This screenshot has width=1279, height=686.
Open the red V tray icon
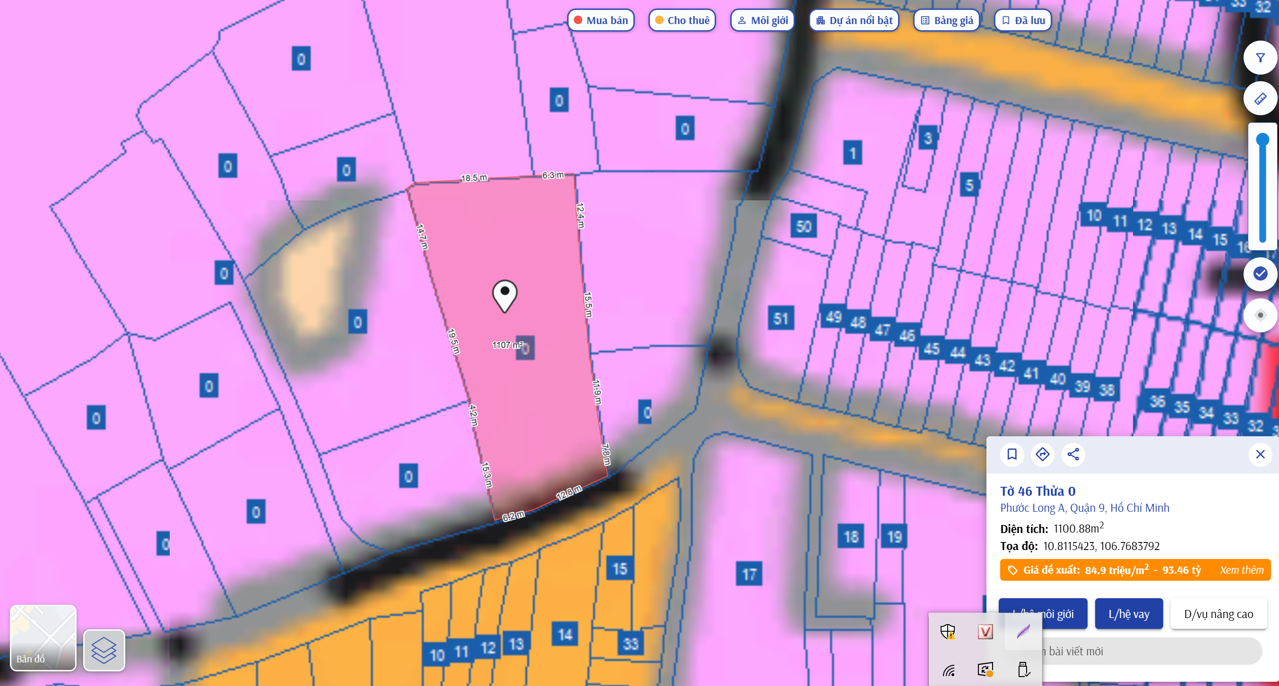(x=985, y=631)
